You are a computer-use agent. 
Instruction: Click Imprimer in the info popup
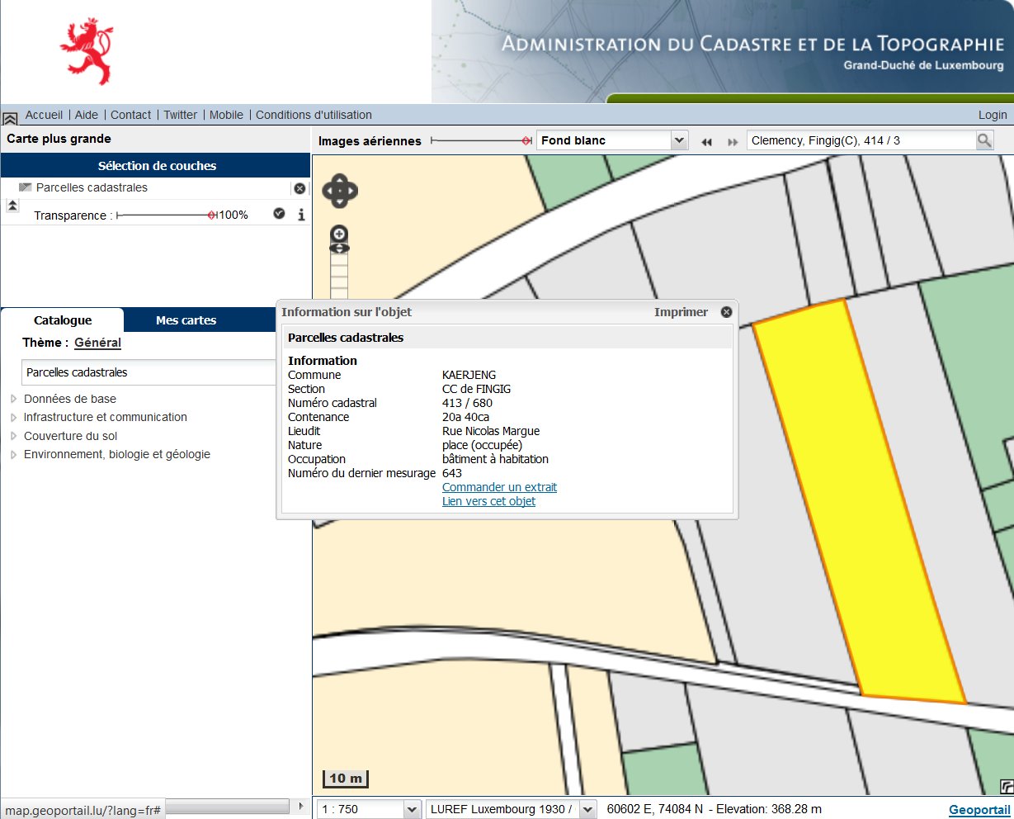click(681, 312)
